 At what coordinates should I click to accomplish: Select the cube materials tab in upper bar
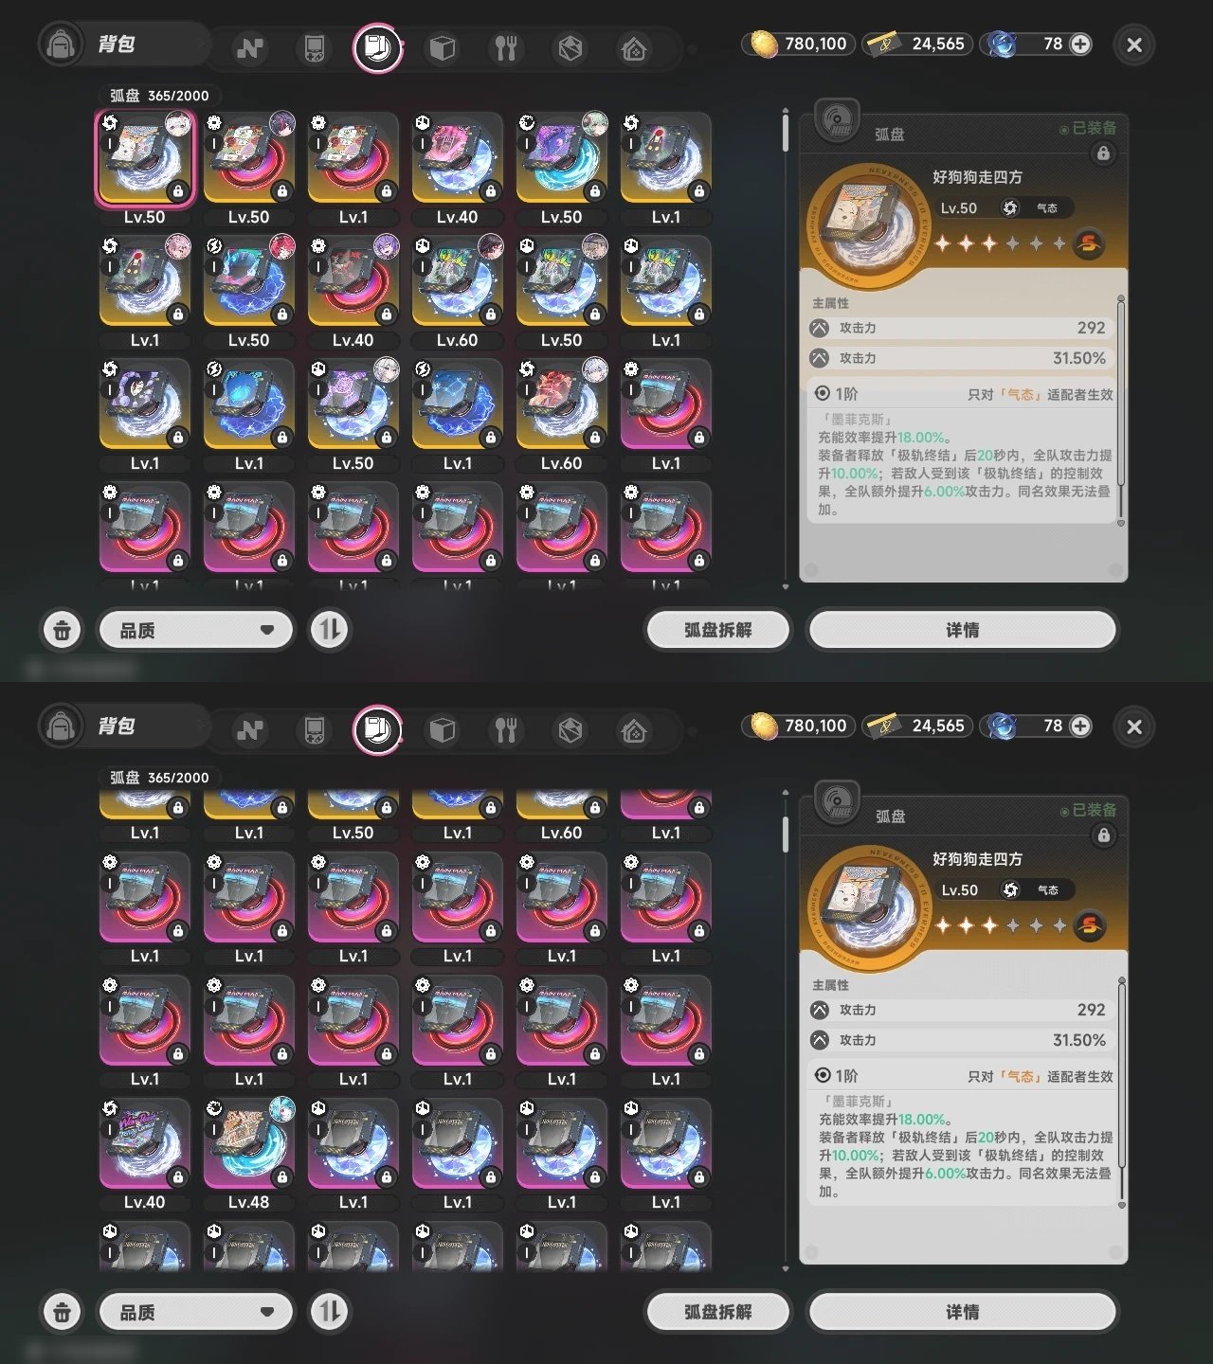tap(442, 47)
